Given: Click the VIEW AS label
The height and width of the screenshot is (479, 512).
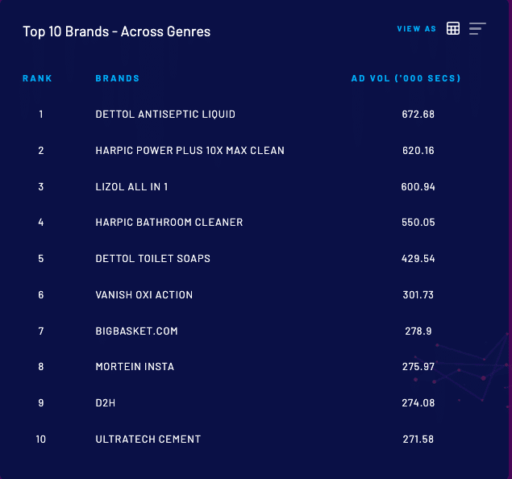Looking at the screenshot, I should pos(416,29).
